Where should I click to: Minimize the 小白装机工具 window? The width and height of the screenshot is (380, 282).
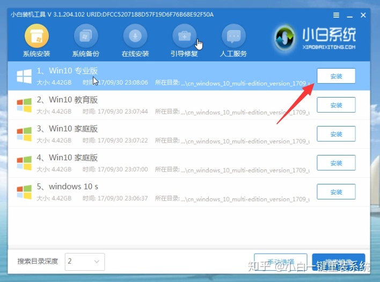[350, 16]
